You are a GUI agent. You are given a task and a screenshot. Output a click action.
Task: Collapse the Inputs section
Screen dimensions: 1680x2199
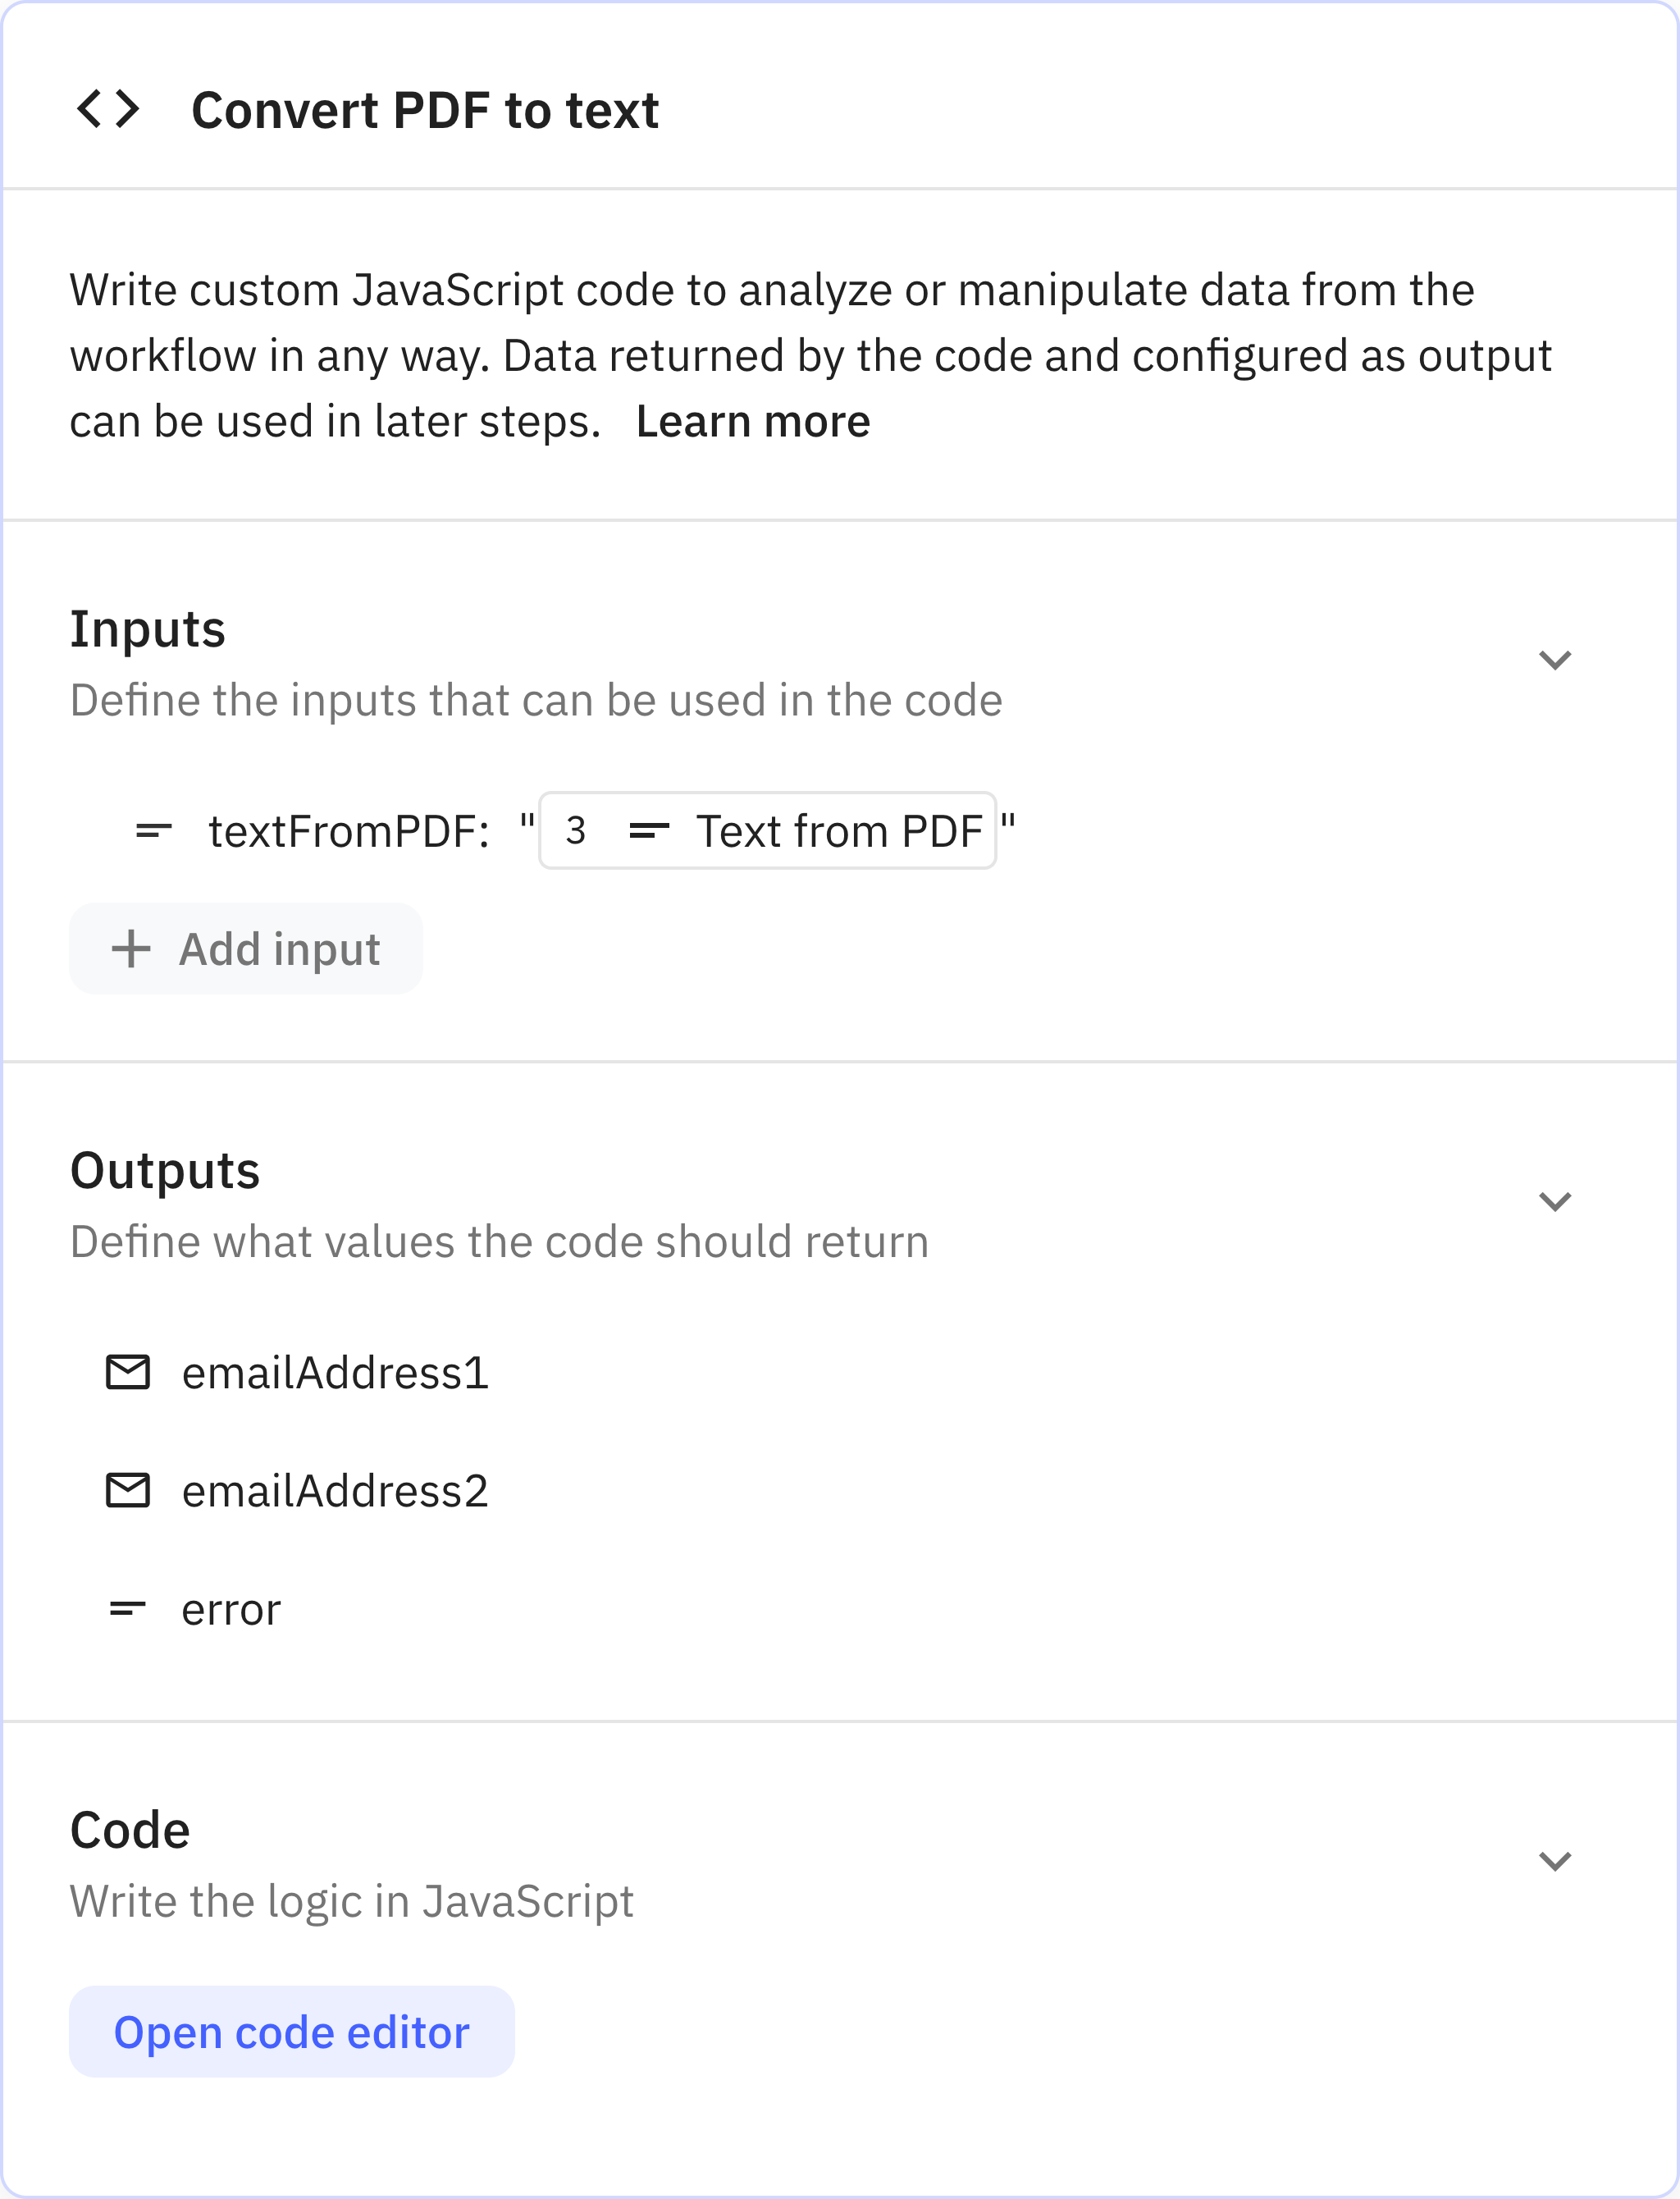click(x=1556, y=659)
